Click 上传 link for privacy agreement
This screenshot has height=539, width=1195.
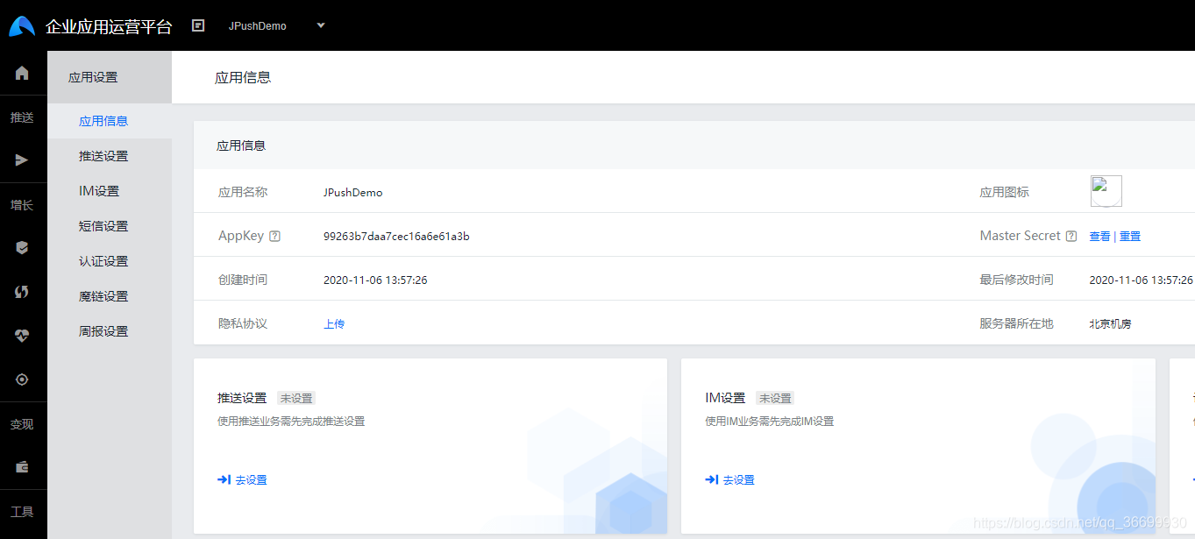click(x=334, y=324)
